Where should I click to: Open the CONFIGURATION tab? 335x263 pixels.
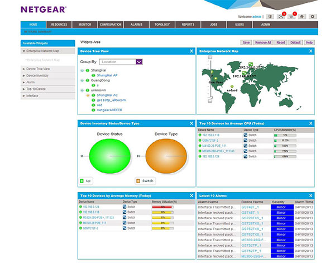point(111,25)
